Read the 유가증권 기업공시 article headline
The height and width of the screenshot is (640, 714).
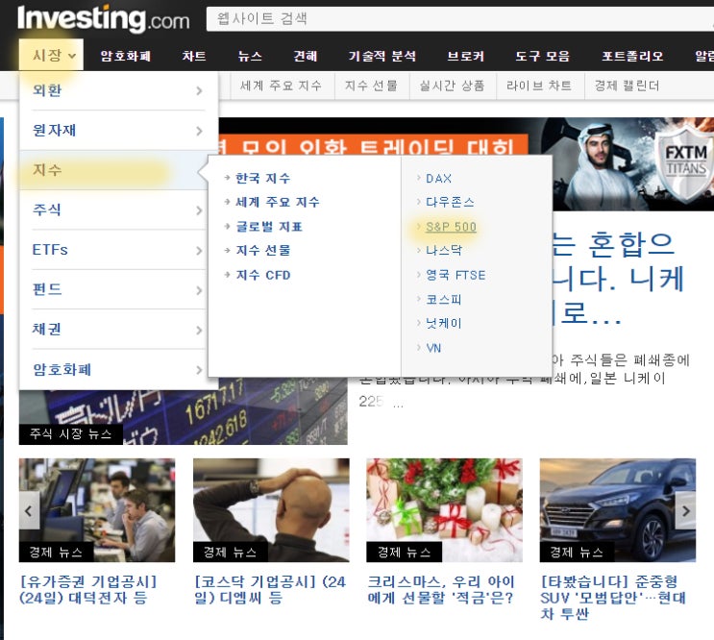pyautogui.click(x=87, y=589)
